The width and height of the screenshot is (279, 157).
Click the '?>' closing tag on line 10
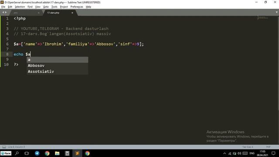[x=16, y=65]
